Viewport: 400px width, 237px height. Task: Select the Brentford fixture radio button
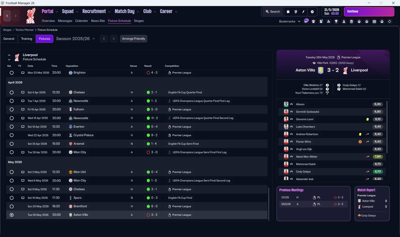12,206
